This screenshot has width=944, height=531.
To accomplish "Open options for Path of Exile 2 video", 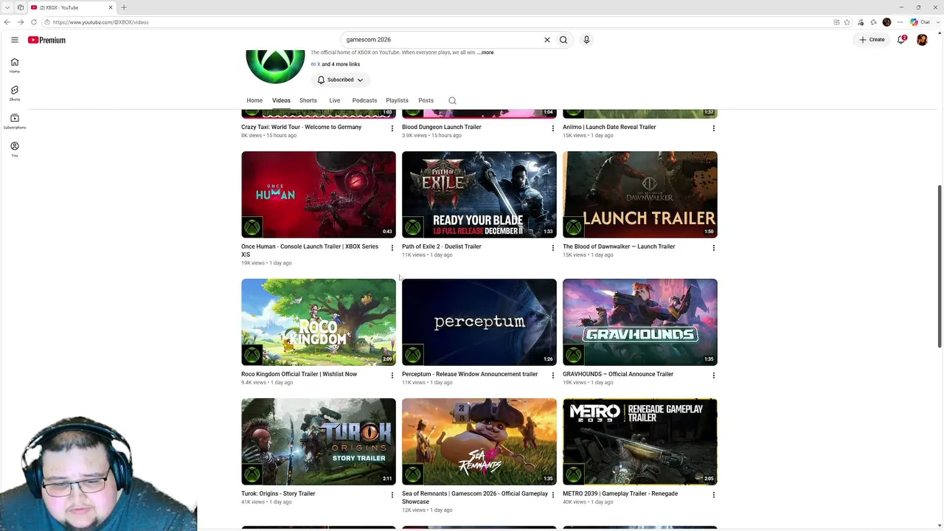I will pyautogui.click(x=552, y=248).
